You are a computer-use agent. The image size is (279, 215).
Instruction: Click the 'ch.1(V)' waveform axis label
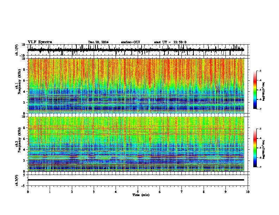click(17, 50)
